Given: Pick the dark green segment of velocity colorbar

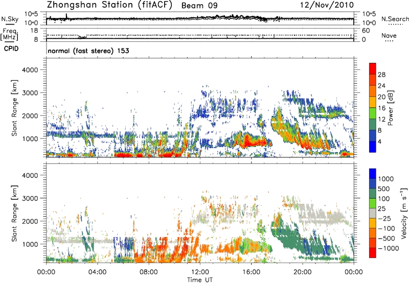Looking at the screenshot, I should tap(373, 194).
